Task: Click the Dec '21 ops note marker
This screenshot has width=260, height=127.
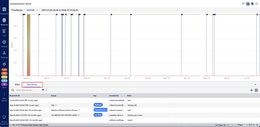Action: (x=111, y=14)
